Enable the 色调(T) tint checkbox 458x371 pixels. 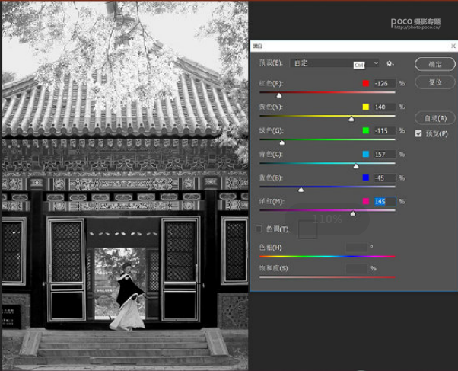click(x=259, y=229)
